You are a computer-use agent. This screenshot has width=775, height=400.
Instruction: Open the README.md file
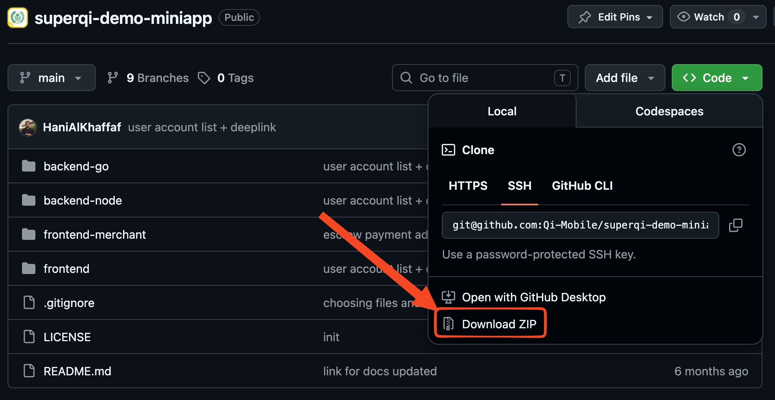tap(77, 371)
